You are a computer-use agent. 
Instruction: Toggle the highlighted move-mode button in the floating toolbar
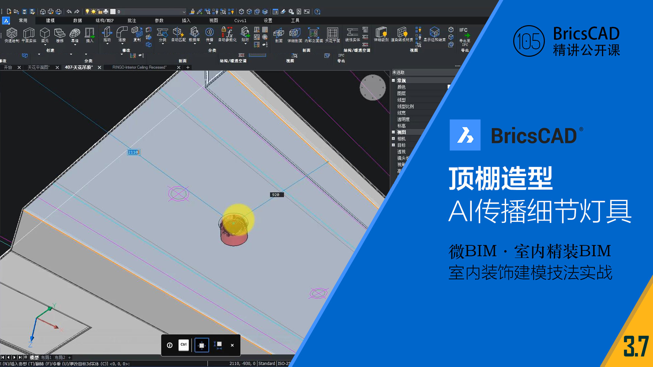[202, 345]
